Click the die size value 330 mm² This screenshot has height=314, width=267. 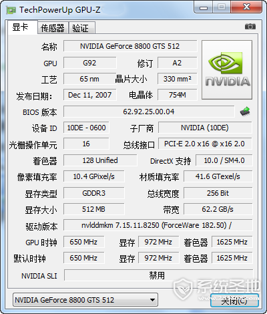point(177,79)
